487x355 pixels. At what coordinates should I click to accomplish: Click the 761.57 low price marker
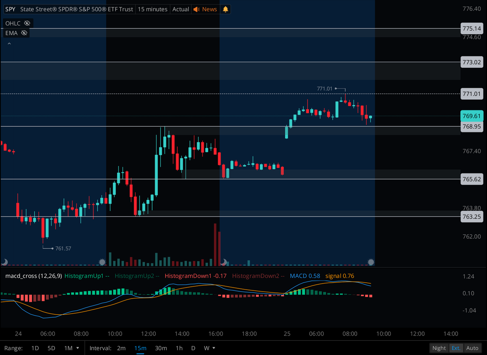(x=63, y=248)
